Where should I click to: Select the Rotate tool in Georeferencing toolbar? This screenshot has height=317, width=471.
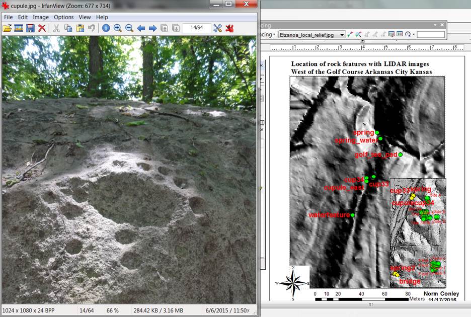click(x=408, y=34)
